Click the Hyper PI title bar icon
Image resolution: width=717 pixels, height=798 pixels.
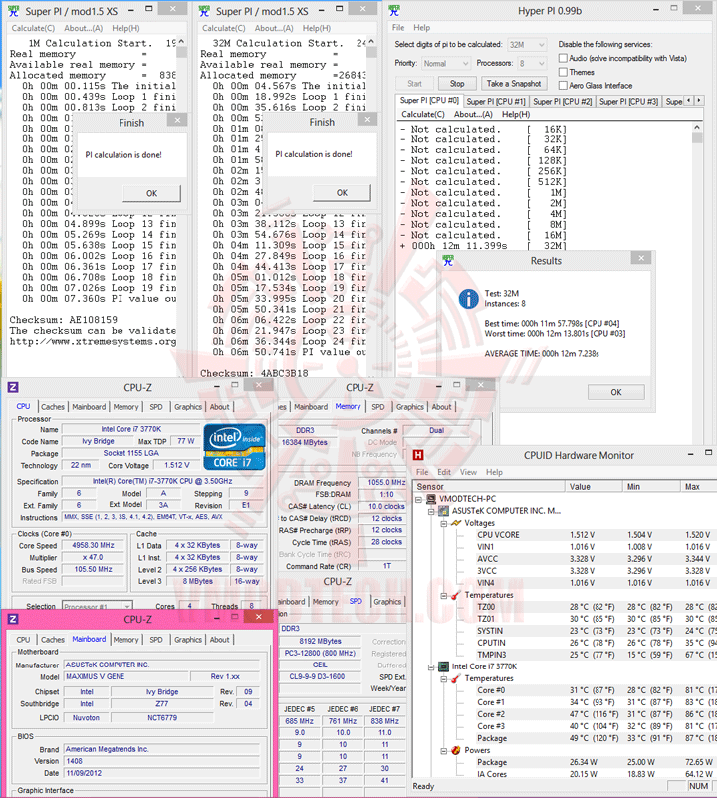coord(394,11)
